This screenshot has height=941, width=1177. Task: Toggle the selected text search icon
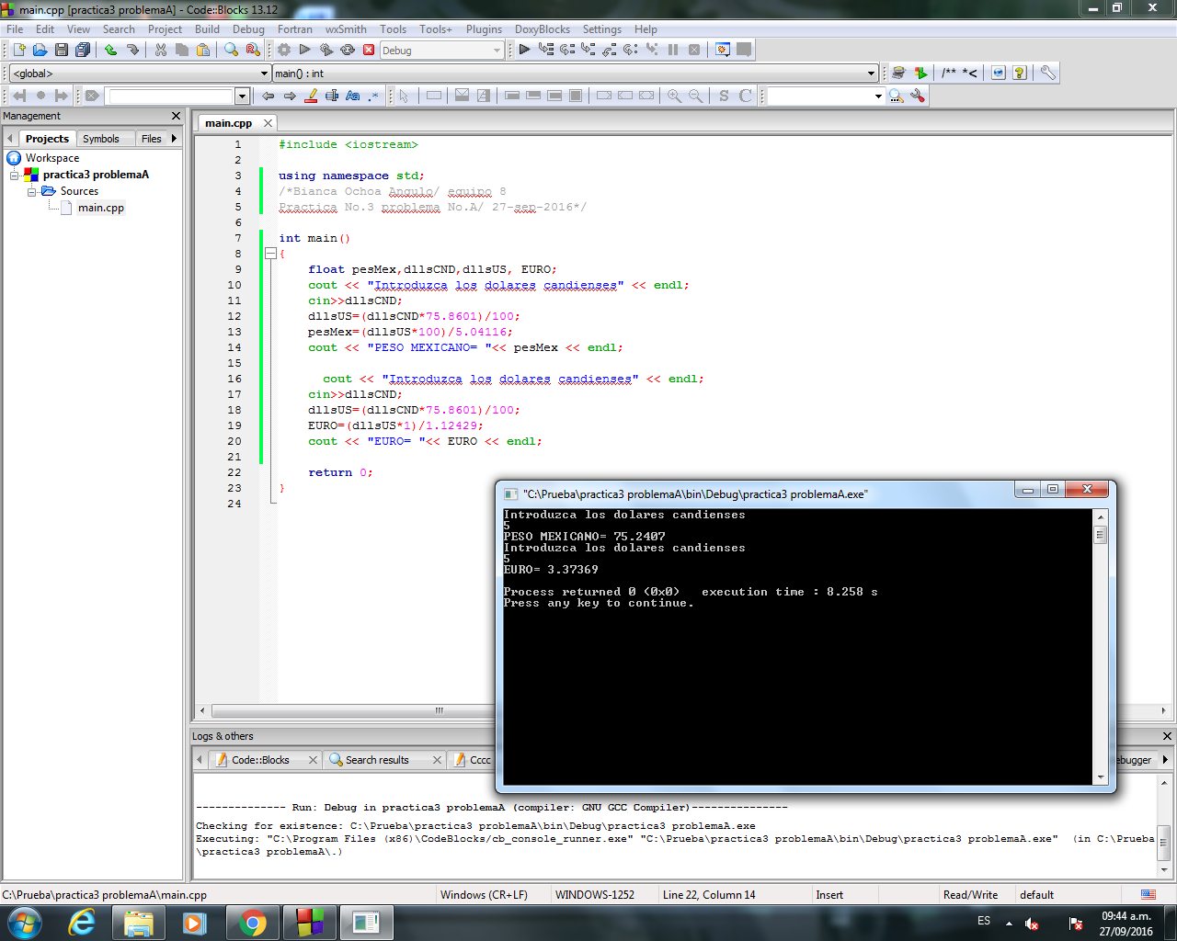point(332,96)
